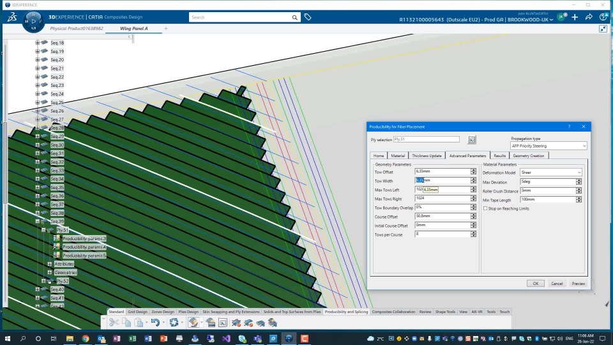Screen dimensions: 613x345
Task: Click the plain ply splicing icon
Action: pos(261,322)
